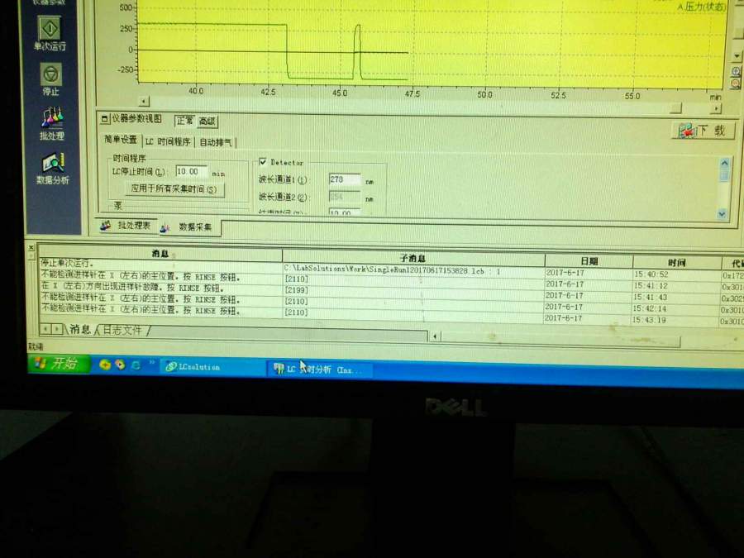Switch to the LC 实时分析 taskbar window
This screenshot has height=558, width=744.
click(319, 370)
